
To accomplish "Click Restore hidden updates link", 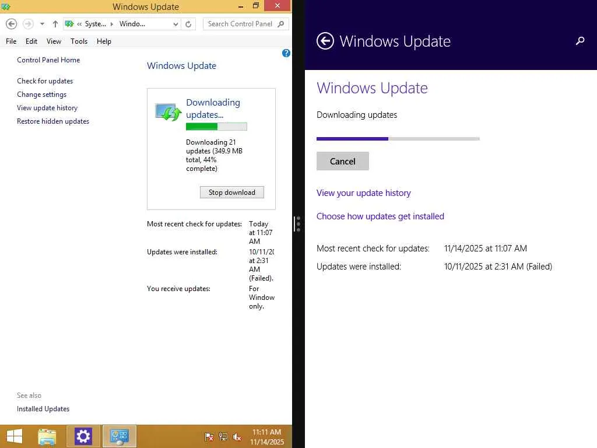I will tap(53, 121).
